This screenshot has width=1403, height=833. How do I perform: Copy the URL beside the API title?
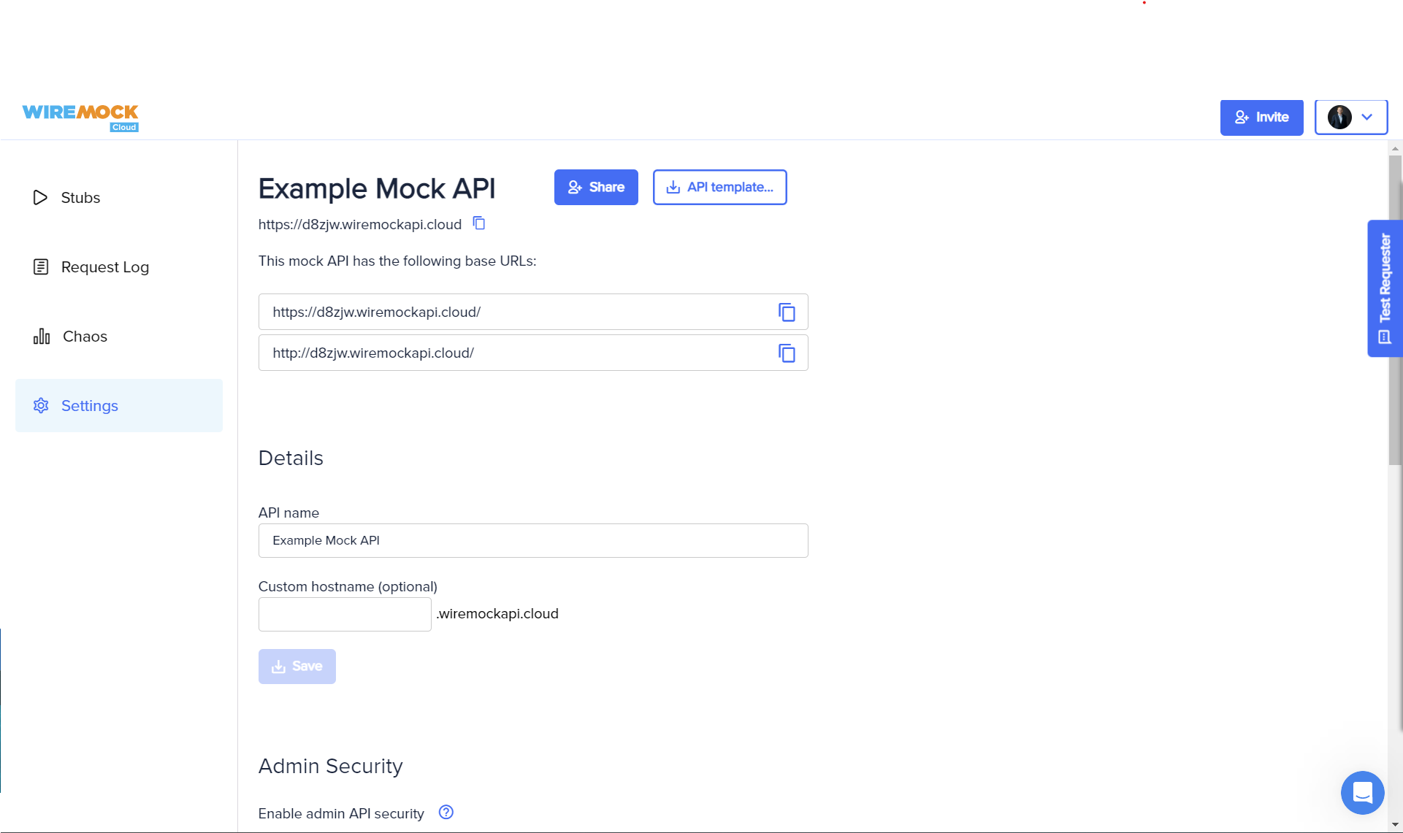[x=479, y=223]
